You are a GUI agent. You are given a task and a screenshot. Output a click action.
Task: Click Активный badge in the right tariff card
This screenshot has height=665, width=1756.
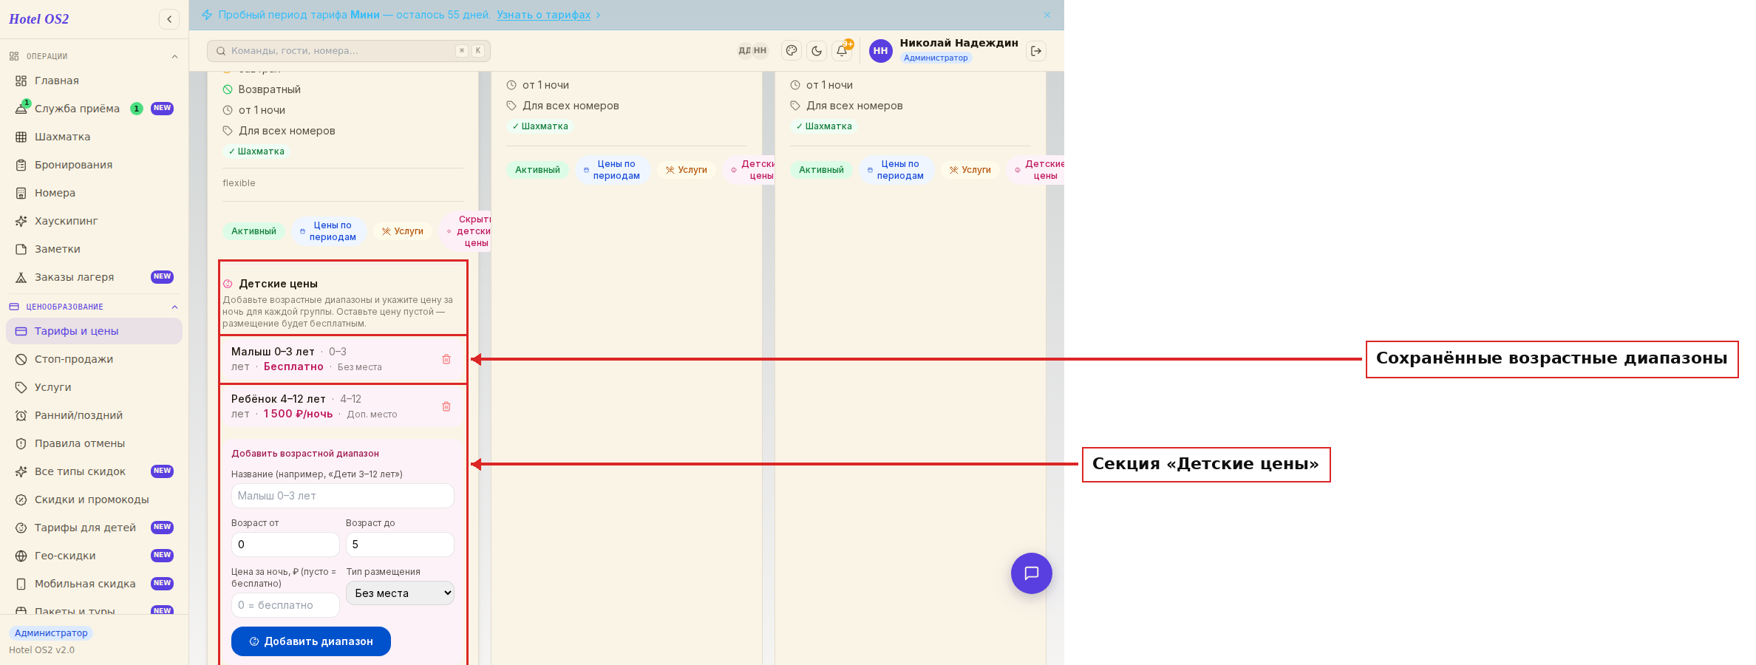[821, 170]
